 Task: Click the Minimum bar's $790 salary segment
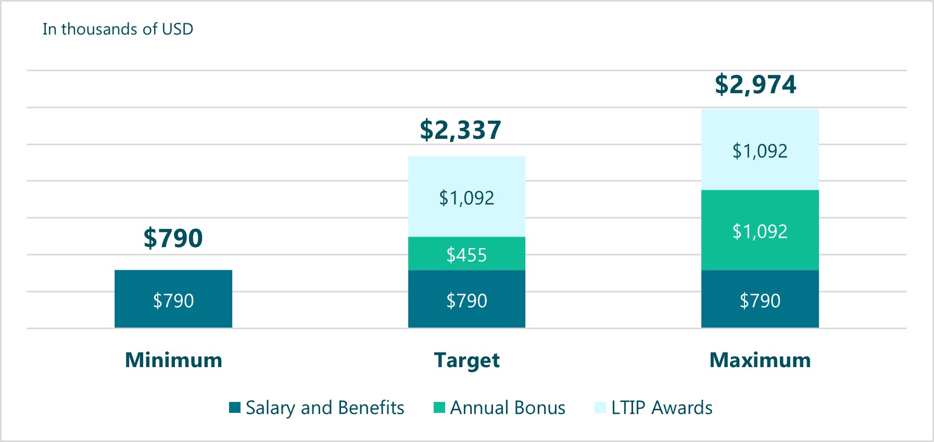173,299
